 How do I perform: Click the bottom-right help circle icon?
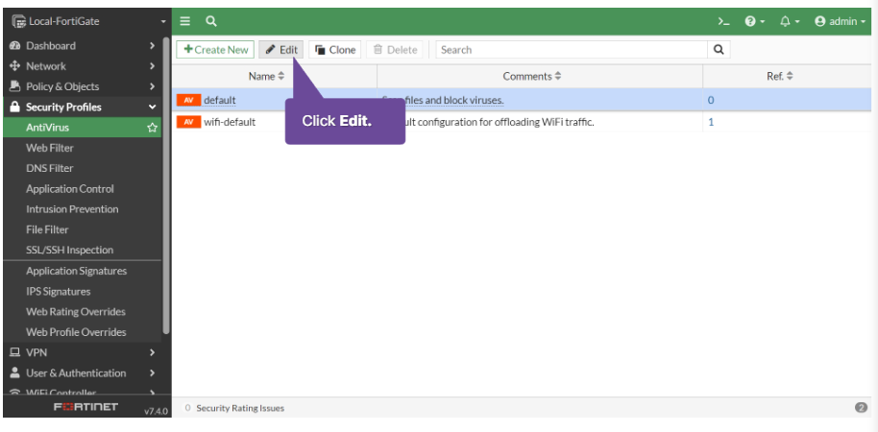point(862,408)
